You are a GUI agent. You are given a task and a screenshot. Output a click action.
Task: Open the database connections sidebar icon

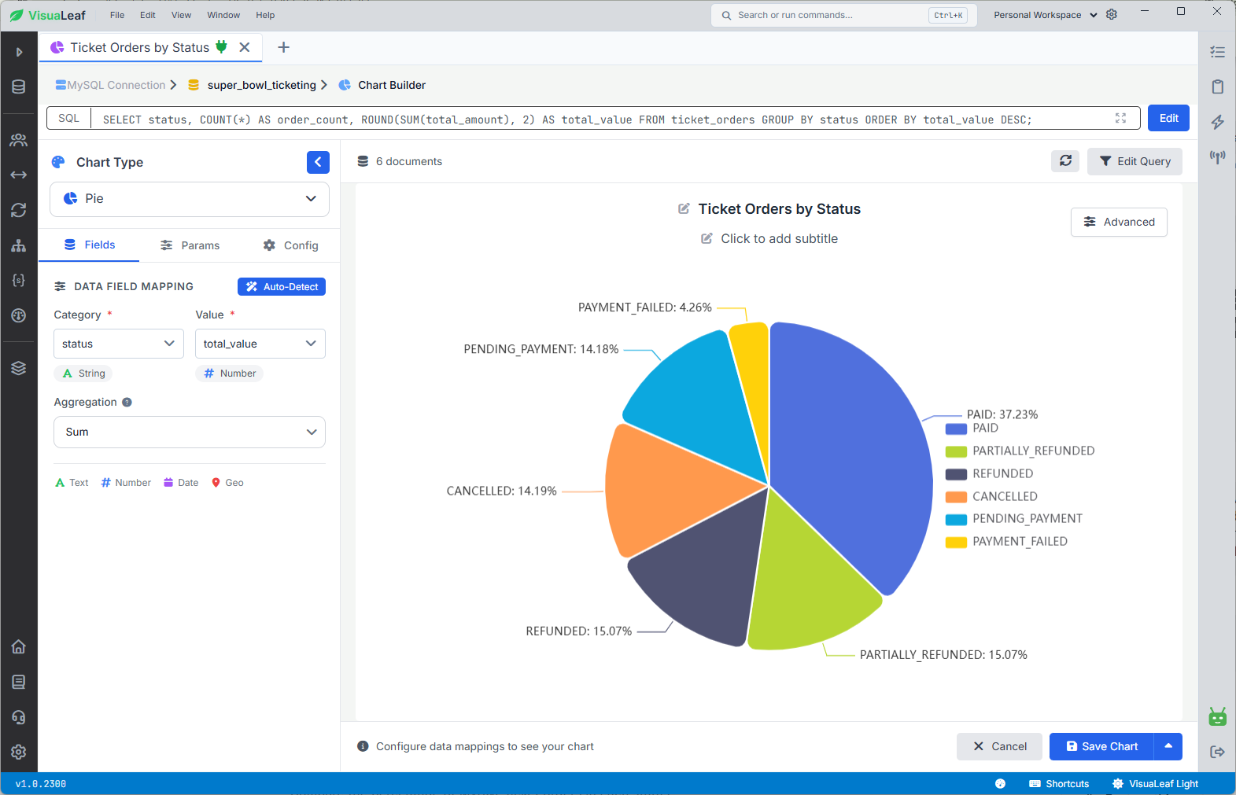pyautogui.click(x=19, y=86)
